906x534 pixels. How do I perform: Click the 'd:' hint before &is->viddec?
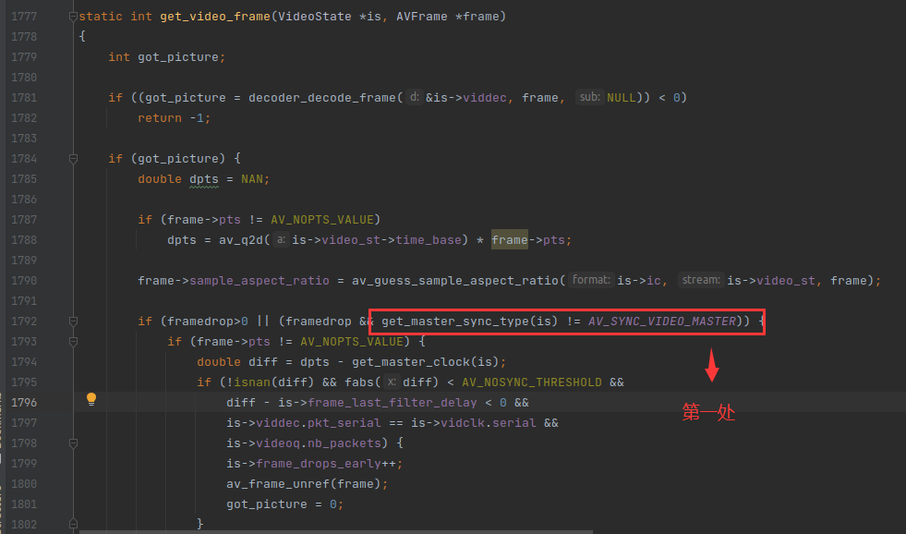click(x=414, y=98)
